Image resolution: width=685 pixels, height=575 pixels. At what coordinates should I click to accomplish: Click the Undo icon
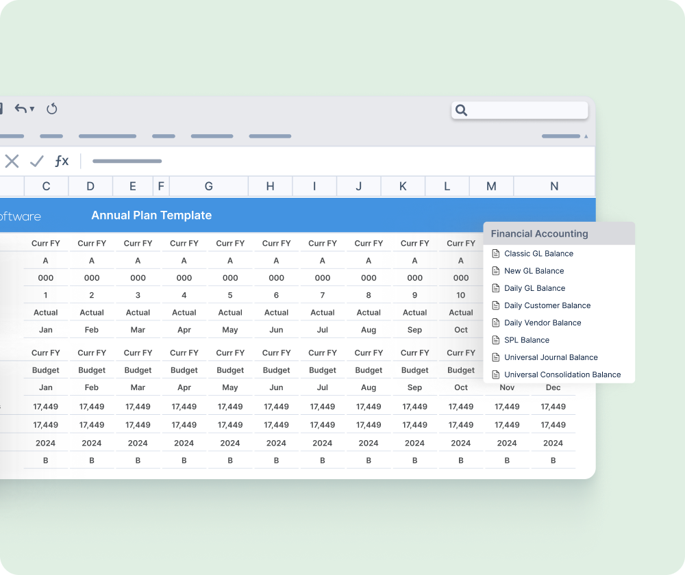[19, 108]
